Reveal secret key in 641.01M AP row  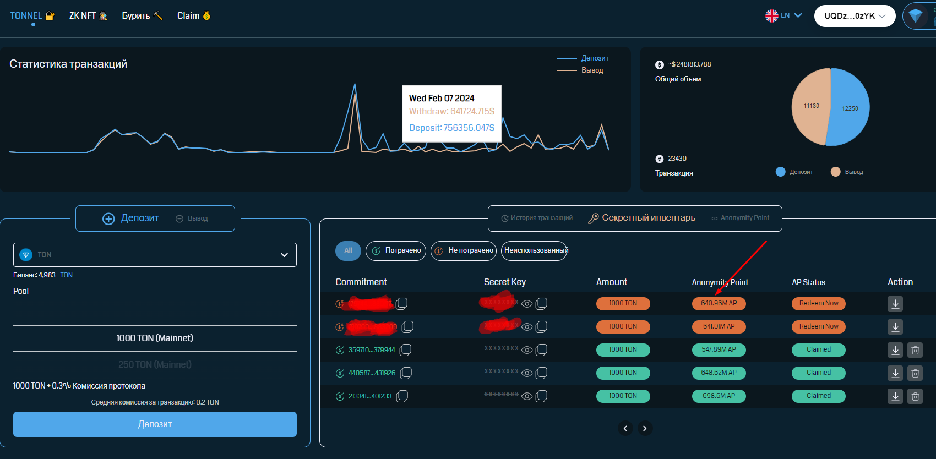pyautogui.click(x=527, y=327)
